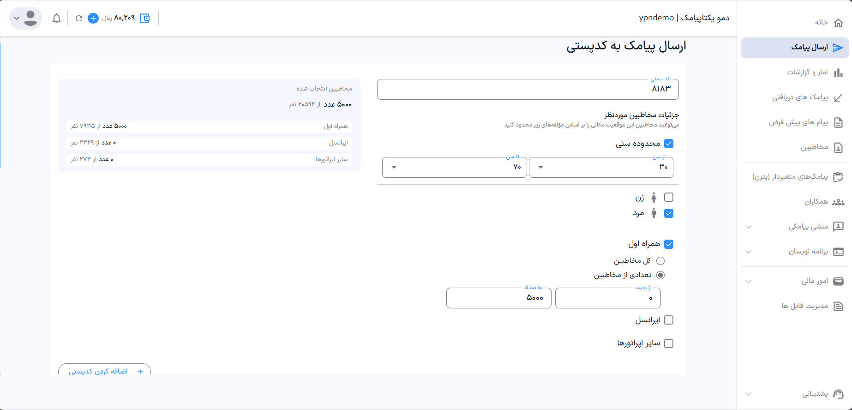Click the اضافه کردن کدپستی button
The image size is (852, 410).
click(x=104, y=371)
